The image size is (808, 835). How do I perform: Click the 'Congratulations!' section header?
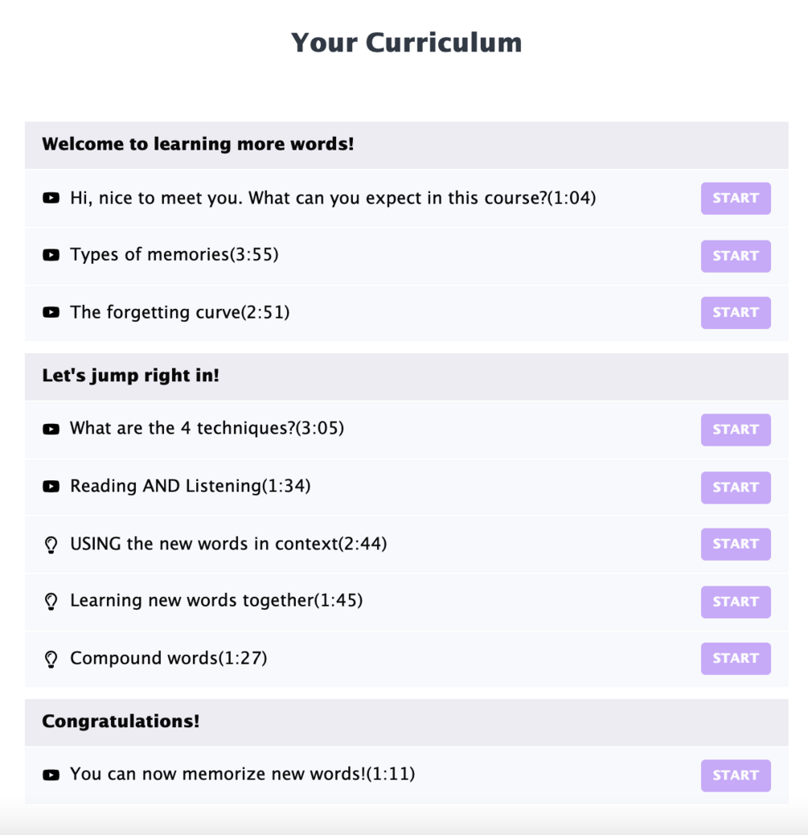(121, 721)
